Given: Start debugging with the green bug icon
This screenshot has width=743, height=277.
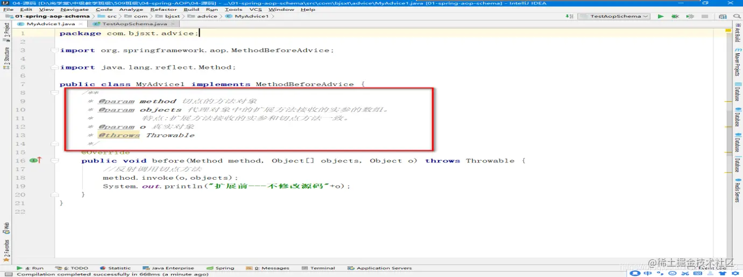Looking at the screenshot, I should pos(675,16).
